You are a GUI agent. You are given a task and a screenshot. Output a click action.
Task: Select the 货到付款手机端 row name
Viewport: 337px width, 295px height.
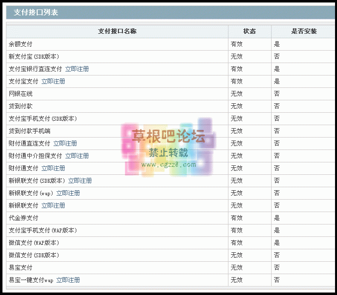pyautogui.click(x=29, y=131)
